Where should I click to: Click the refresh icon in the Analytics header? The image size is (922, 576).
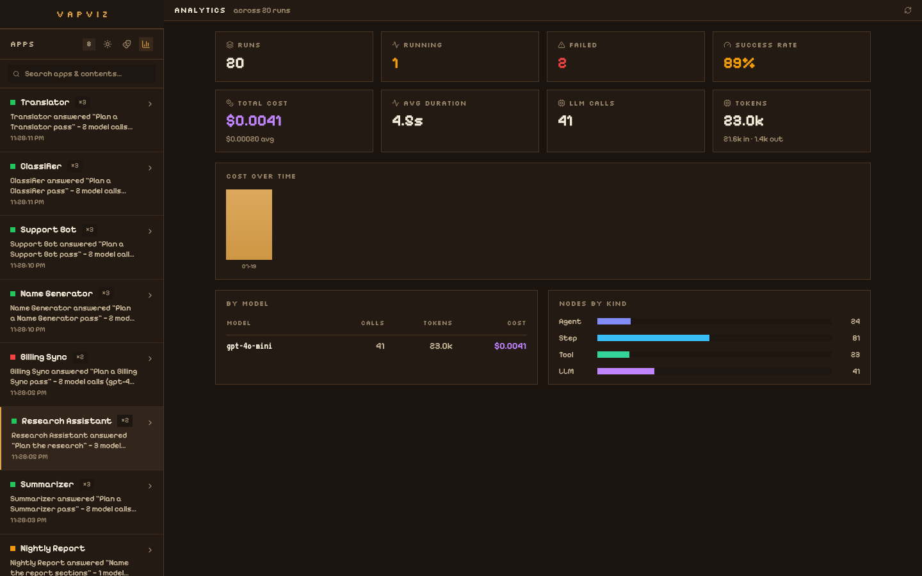[x=908, y=10]
